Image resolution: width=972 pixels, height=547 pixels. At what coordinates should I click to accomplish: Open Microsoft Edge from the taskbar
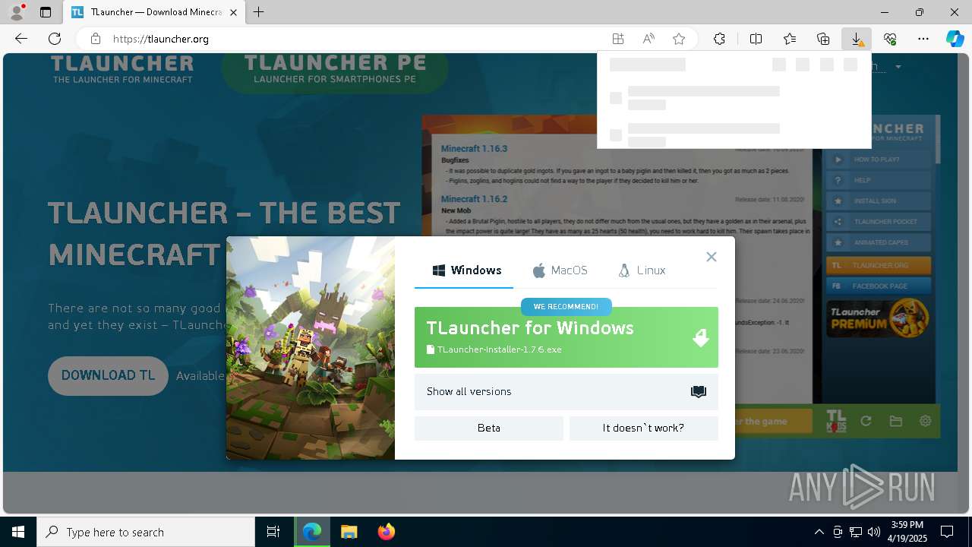coord(312,532)
